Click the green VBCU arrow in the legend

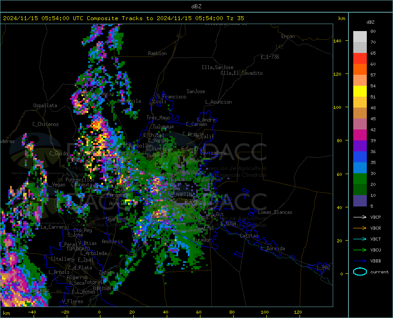[360, 250]
